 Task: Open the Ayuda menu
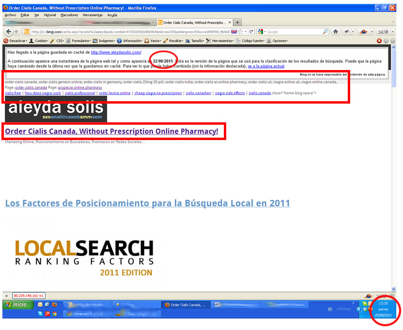(112, 15)
